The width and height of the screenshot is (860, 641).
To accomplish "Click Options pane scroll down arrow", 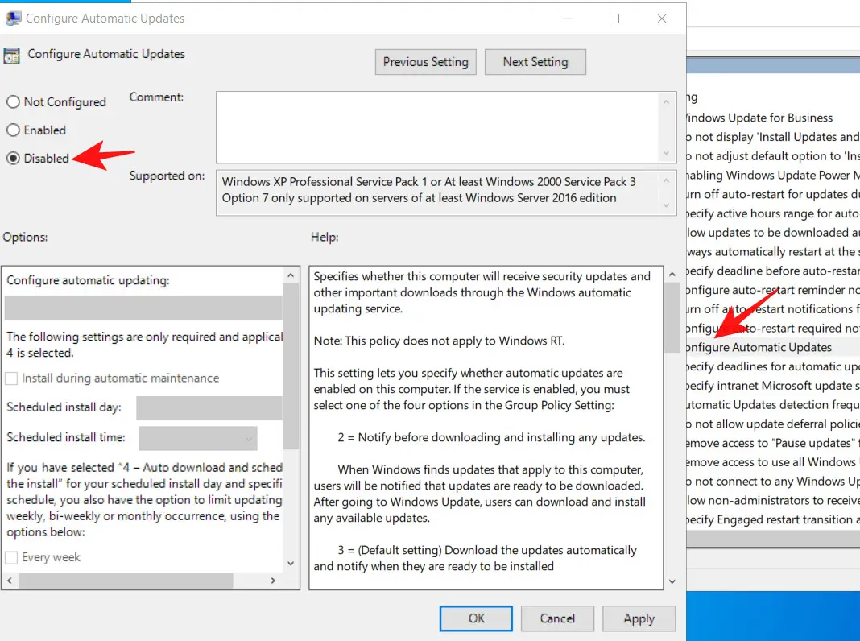I will pyautogui.click(x=291, y=563).
